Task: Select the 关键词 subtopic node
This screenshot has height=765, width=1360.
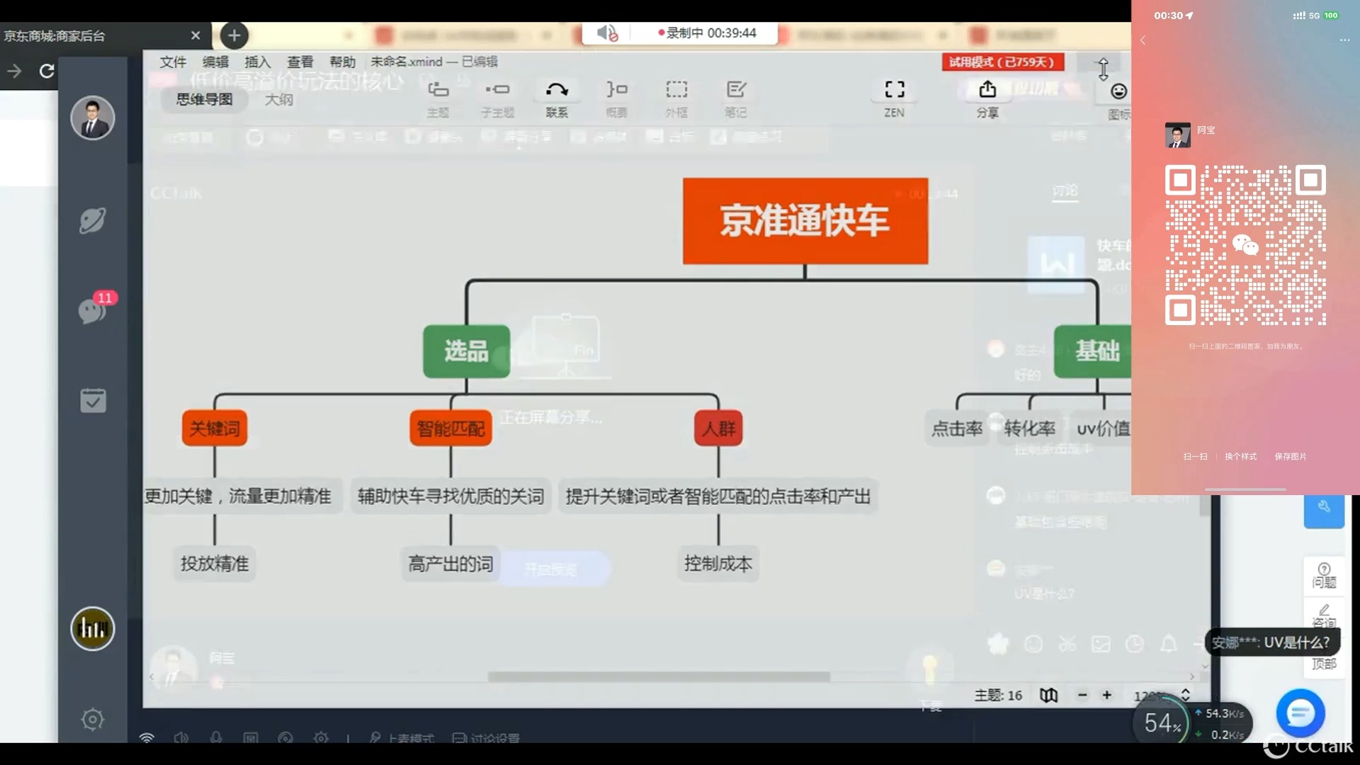Action: 215,428
